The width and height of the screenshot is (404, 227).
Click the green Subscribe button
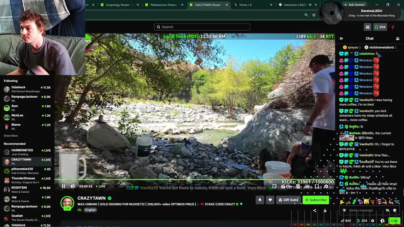[316, 200]
